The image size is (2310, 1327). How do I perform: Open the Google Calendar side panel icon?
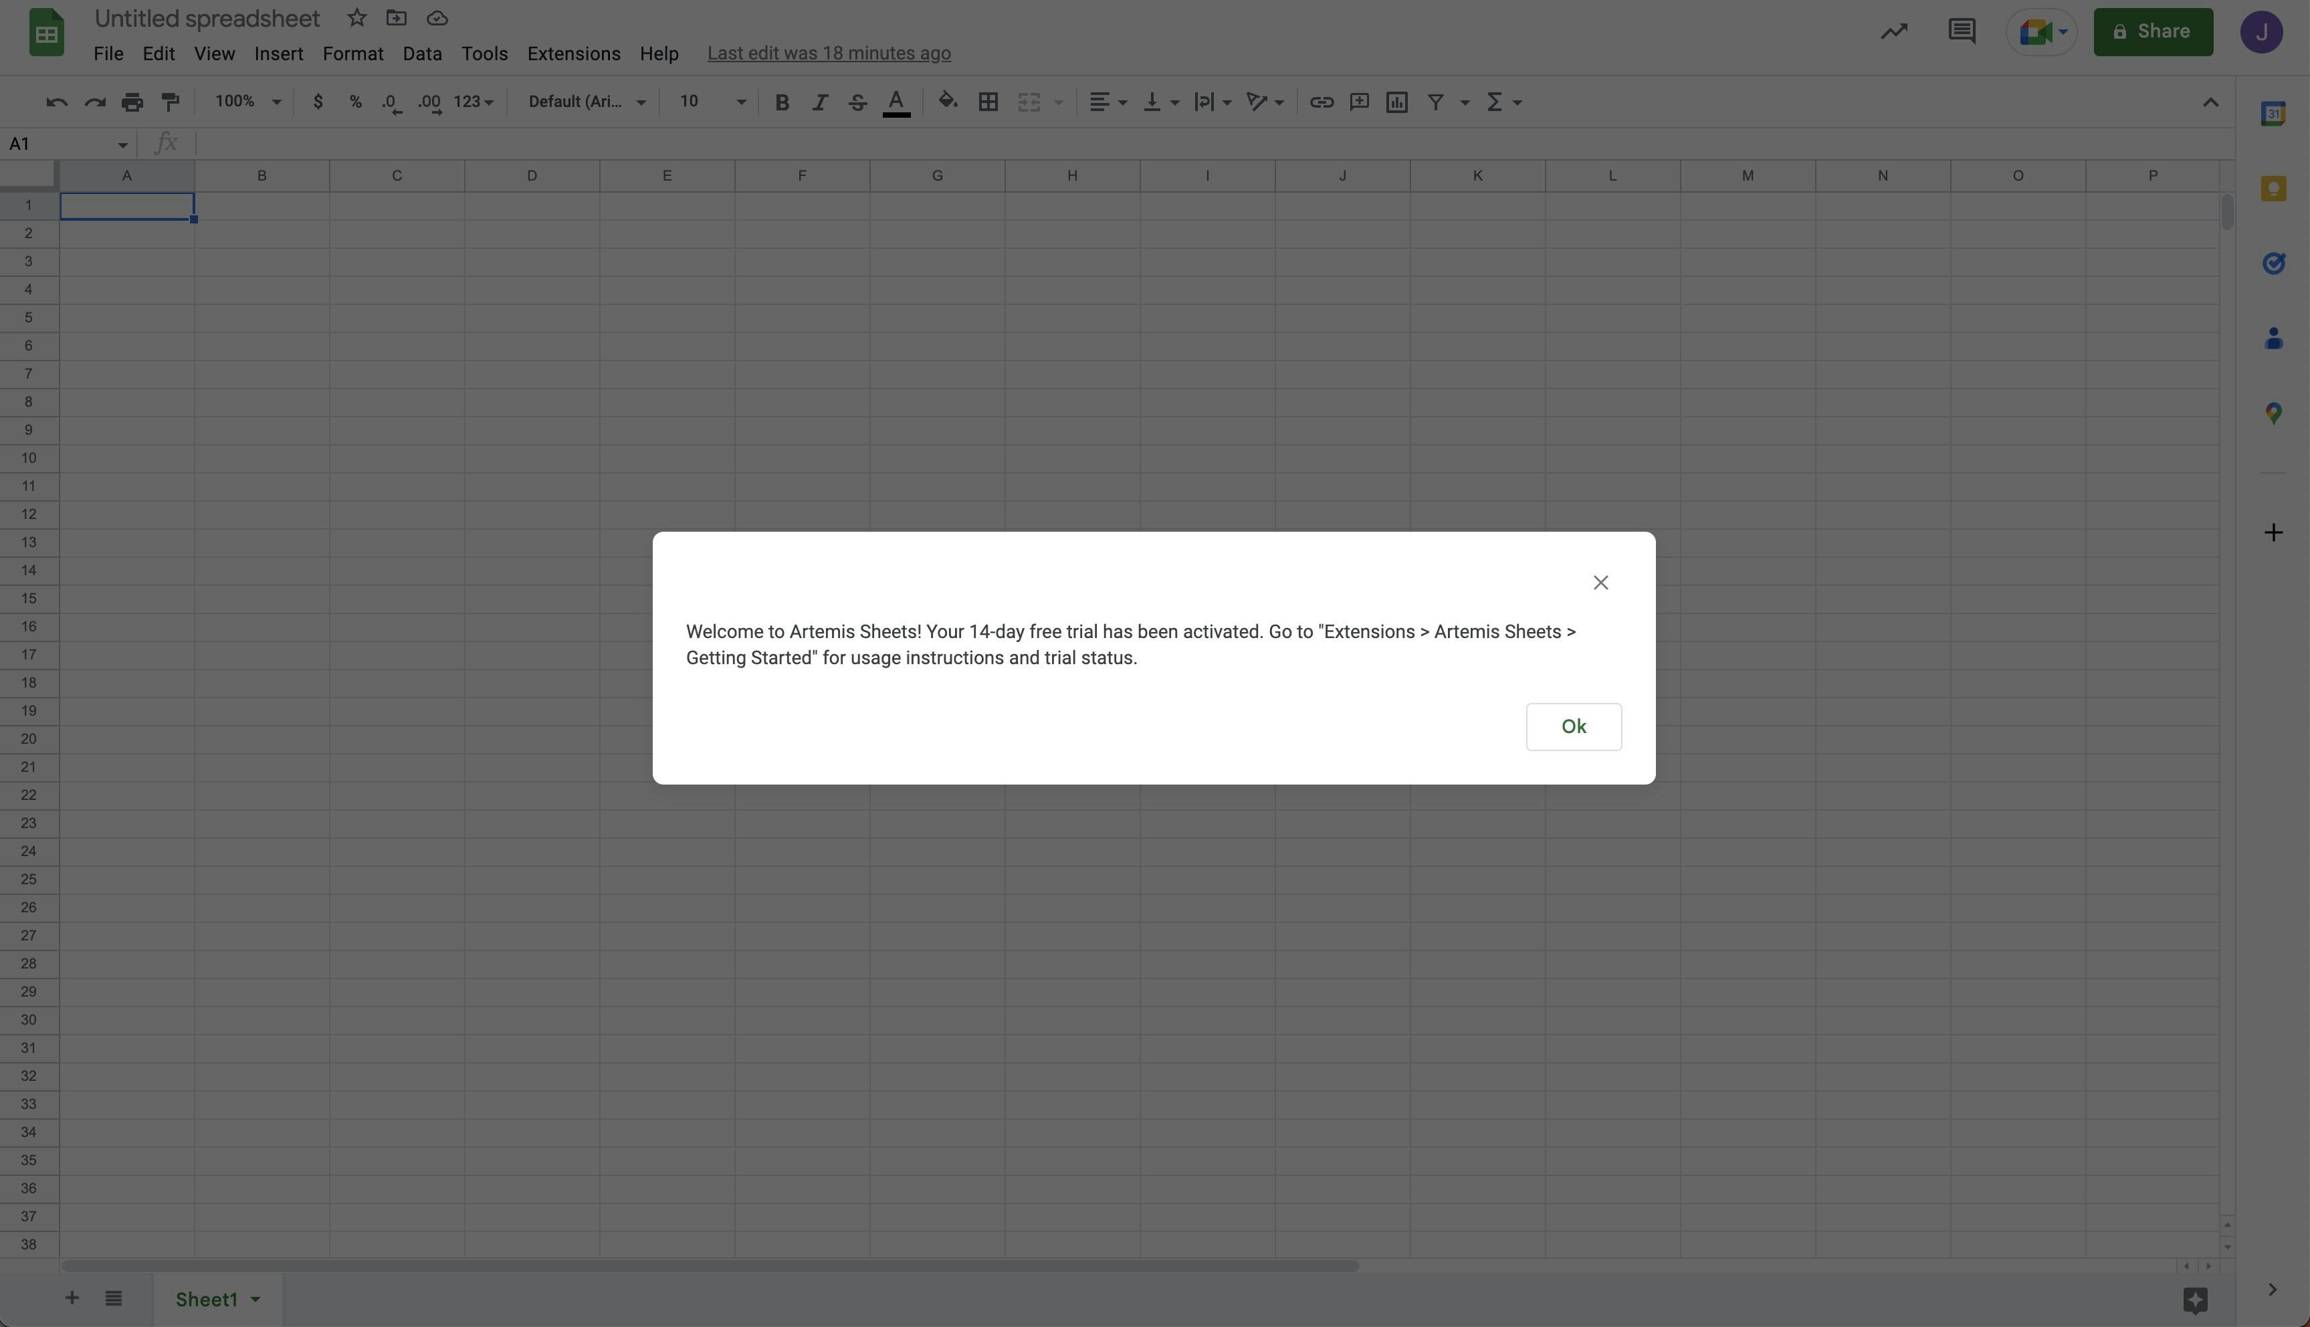click(x=2273, y=114)
